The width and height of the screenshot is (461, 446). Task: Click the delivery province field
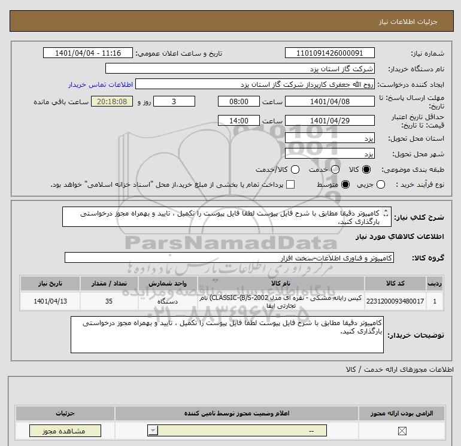329,138
